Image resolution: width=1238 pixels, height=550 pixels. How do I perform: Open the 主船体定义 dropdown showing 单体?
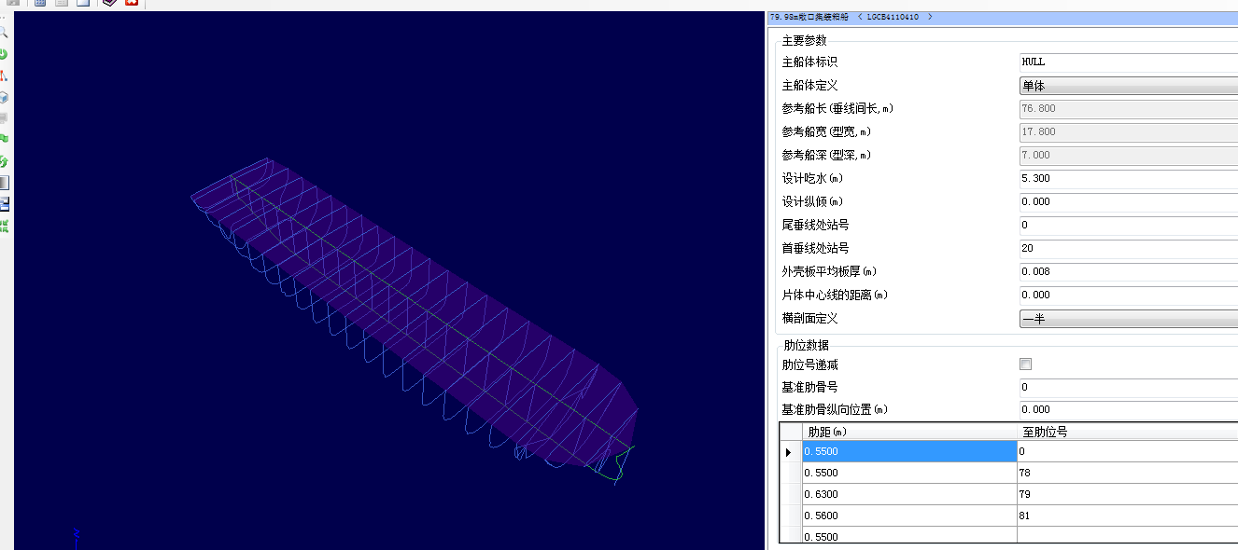coord(1128,86)
